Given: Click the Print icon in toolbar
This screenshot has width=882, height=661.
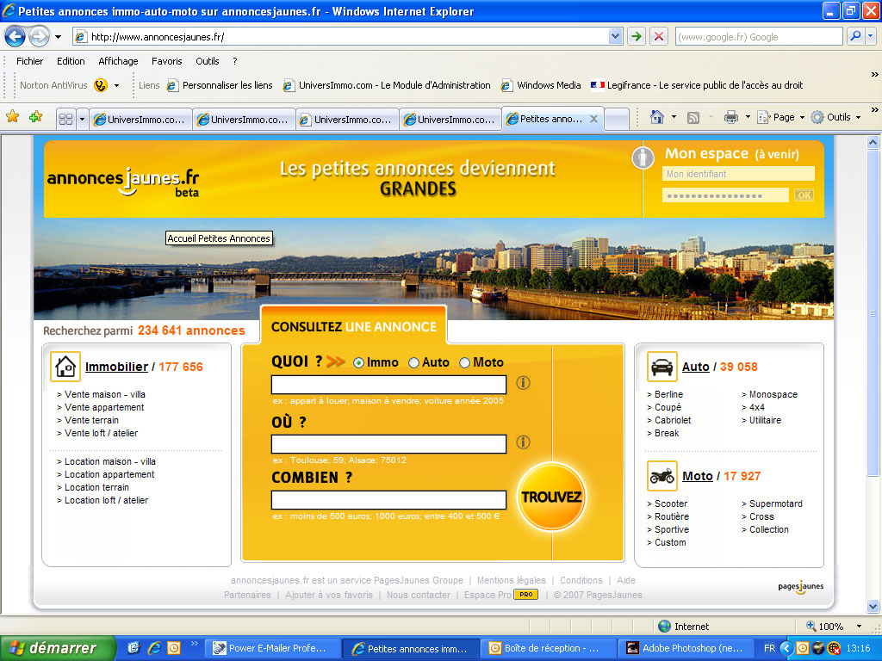Looking at the screenshot, I should [x=731, y=117].
